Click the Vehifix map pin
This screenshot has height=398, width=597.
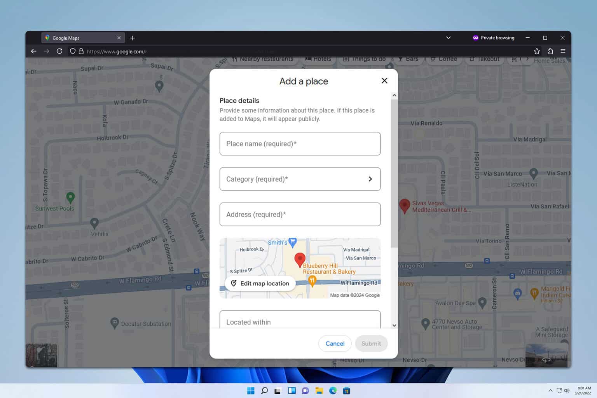click(x=94, y=223)
